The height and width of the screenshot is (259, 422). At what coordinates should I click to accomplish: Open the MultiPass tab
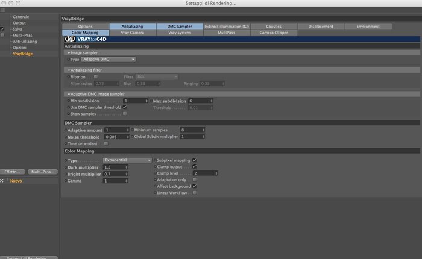227,33
